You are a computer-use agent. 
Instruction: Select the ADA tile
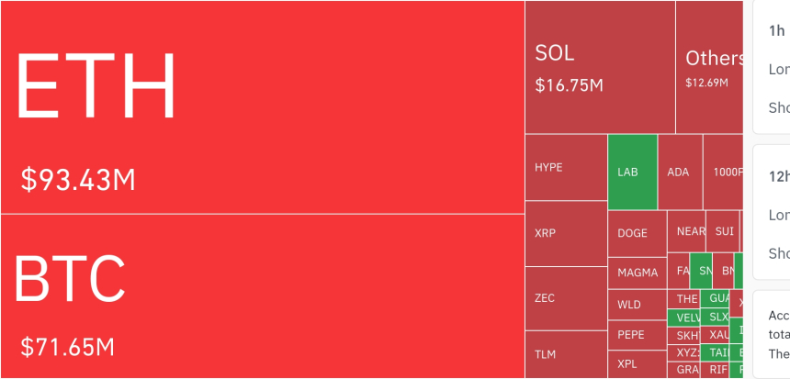[680, 172]
